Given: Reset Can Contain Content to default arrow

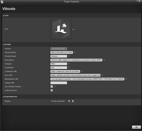Looking at the screenshot, I should (x=55, y=87).
